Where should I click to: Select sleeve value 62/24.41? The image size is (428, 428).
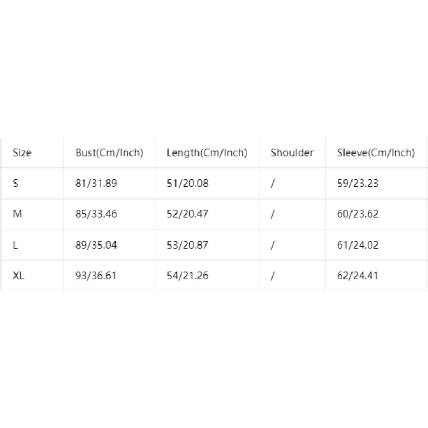tap(357, 276)
